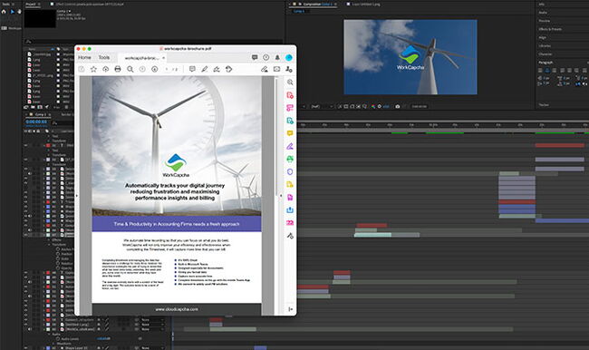Go to the next PDF page

tap(154, 69)
